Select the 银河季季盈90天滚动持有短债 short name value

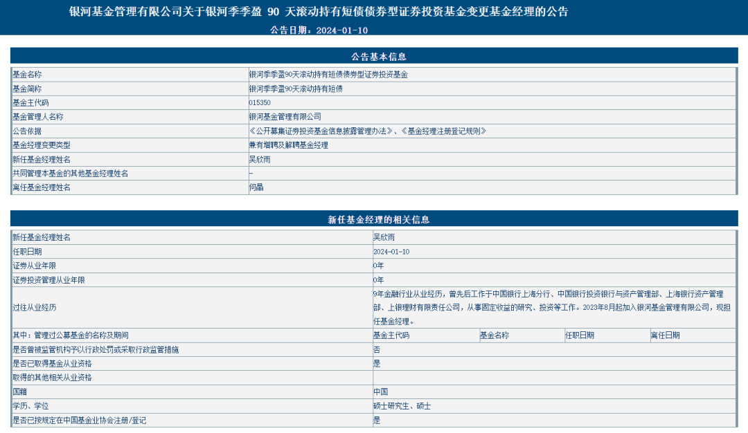coord(296,89)
